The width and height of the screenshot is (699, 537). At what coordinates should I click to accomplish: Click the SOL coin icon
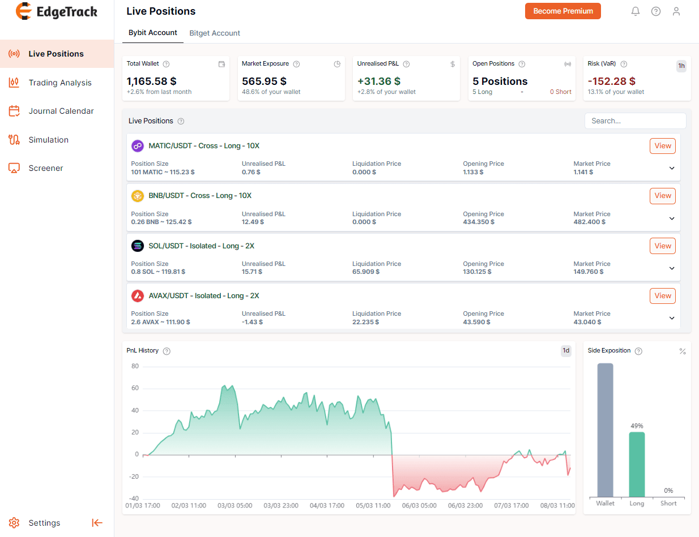point(138,246)
